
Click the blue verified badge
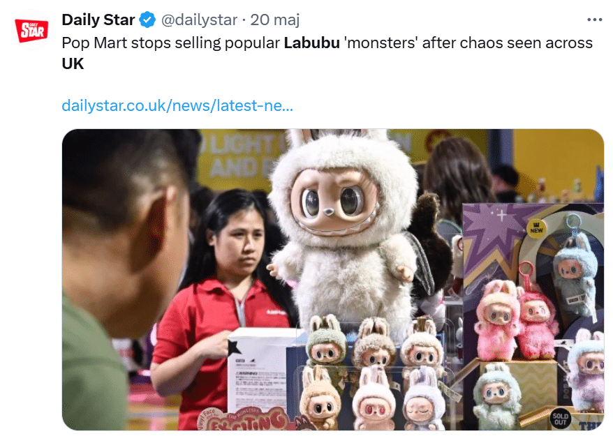pyautogui.click(x=147, y=20)
